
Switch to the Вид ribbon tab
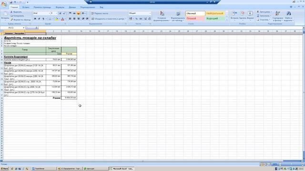click(102, 7)
